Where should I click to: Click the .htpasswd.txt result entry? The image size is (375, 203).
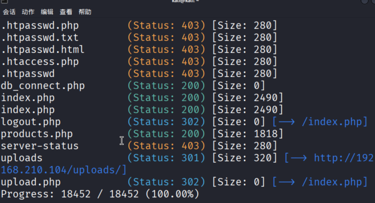click(40, 38)
